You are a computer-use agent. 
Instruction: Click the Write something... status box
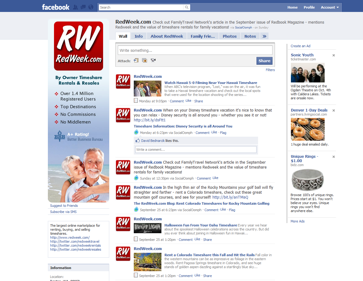coord(195,50)
